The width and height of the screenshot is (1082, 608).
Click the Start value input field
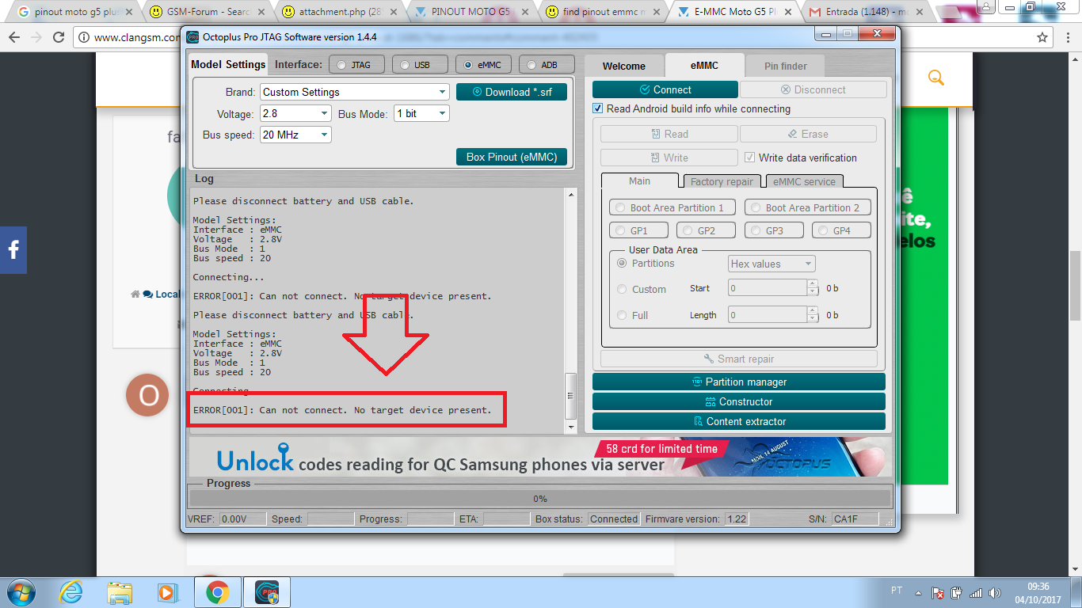click(768, 288)
